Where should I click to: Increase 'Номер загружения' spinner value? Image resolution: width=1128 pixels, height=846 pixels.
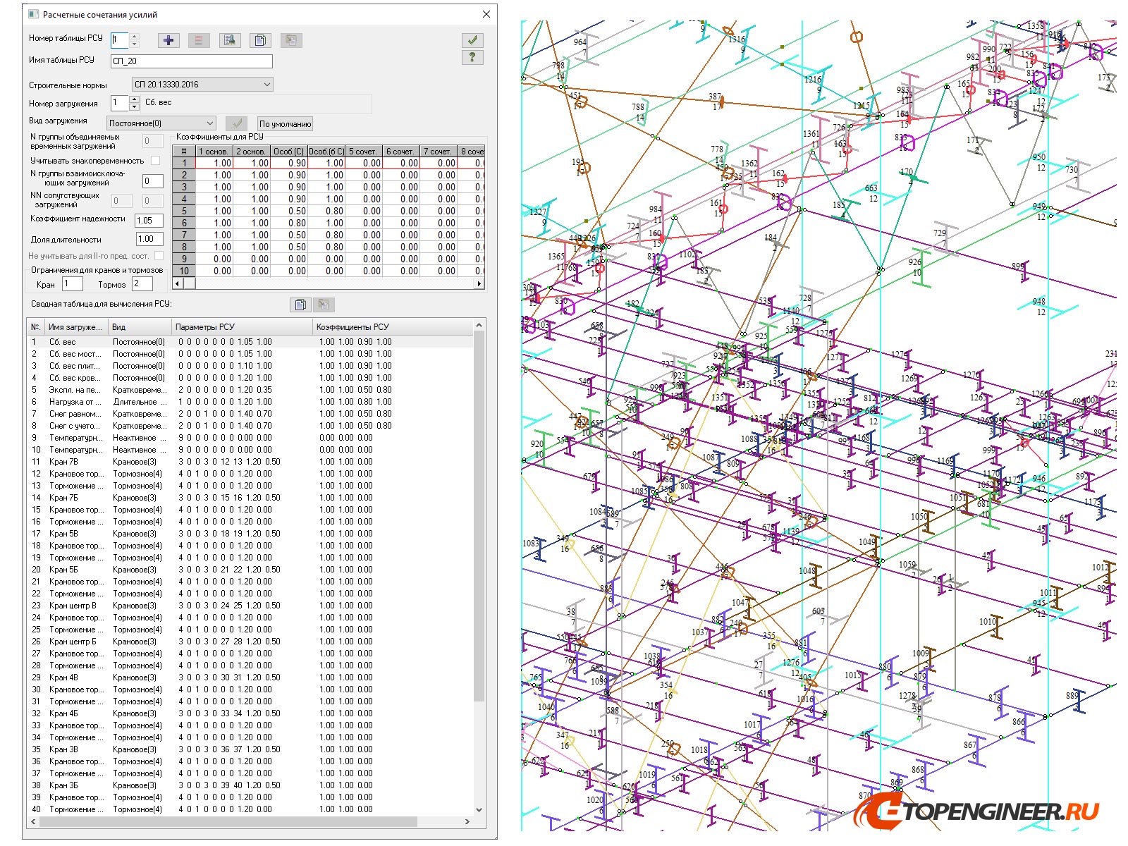(134, 99)
